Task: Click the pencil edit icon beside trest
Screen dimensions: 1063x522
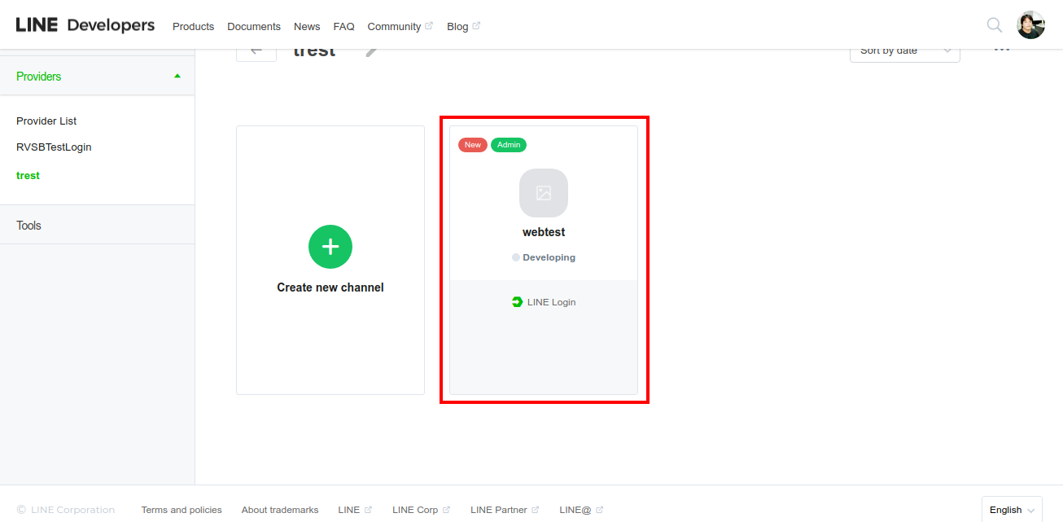Action: (371, 52)
